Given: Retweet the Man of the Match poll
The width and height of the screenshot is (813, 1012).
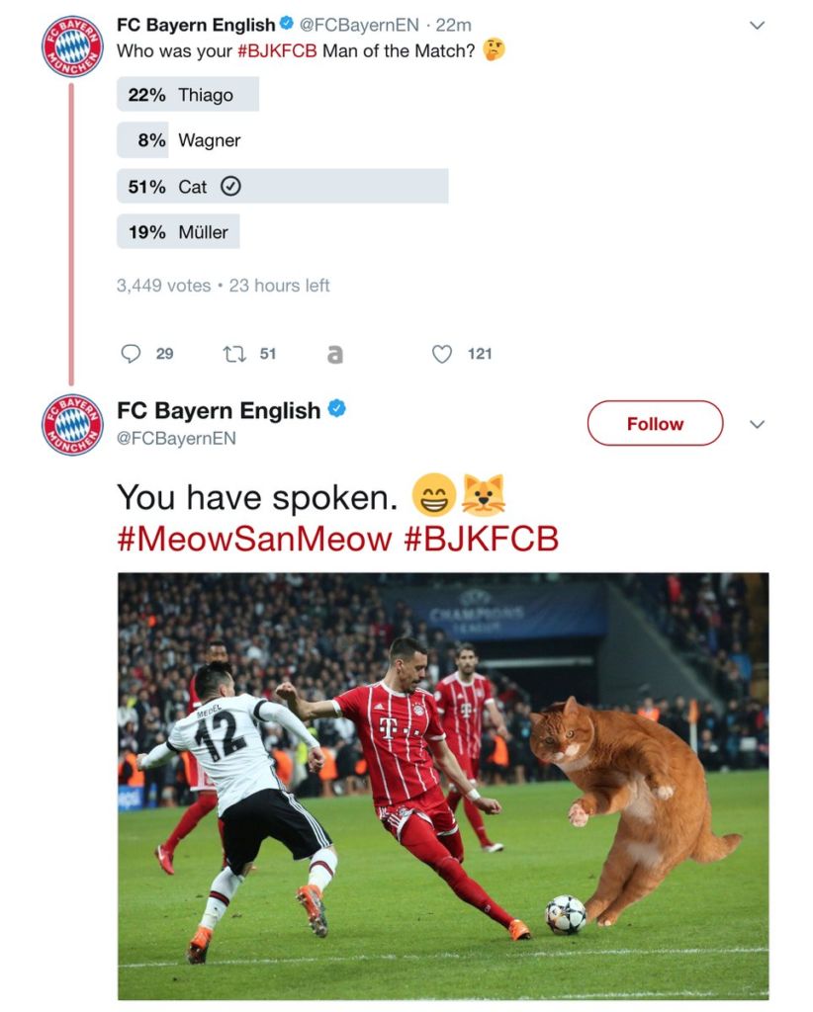Looking at the screenshot, I should pos(233,354).
